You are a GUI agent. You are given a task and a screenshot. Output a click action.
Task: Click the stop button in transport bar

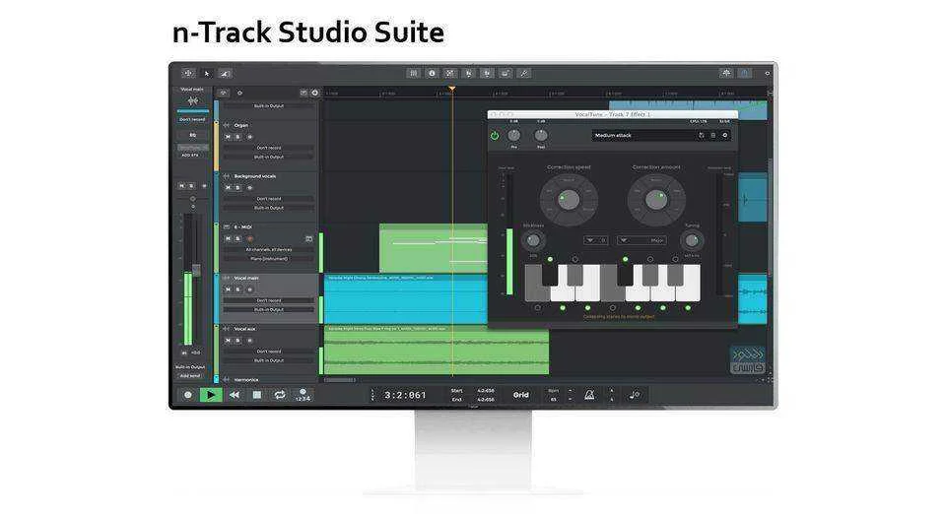(257, 395)
